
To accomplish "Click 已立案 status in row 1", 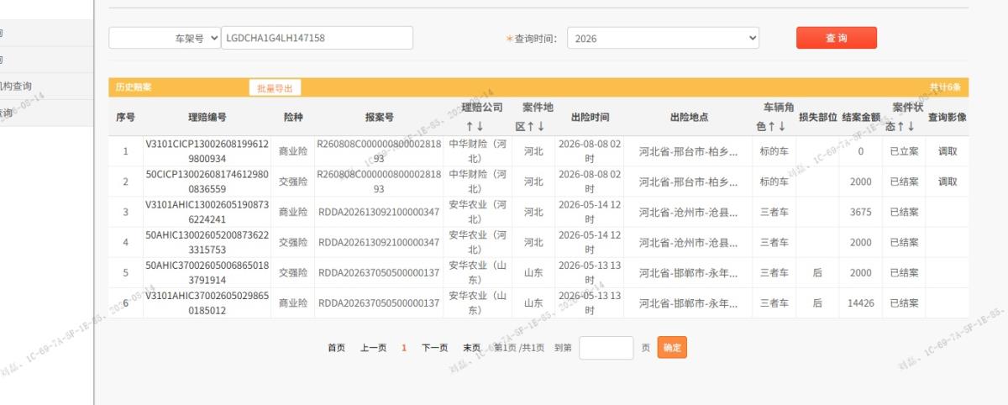I will click(904, 151).
